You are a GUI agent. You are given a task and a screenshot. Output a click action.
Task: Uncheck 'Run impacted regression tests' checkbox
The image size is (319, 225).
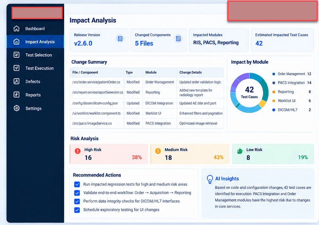pyautogui.click(x=77, y=184)
